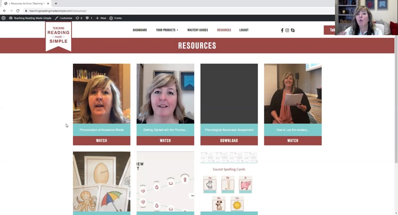Click the Pronunciation of Nonsense Words thumbnail

[x=101, y=94]
